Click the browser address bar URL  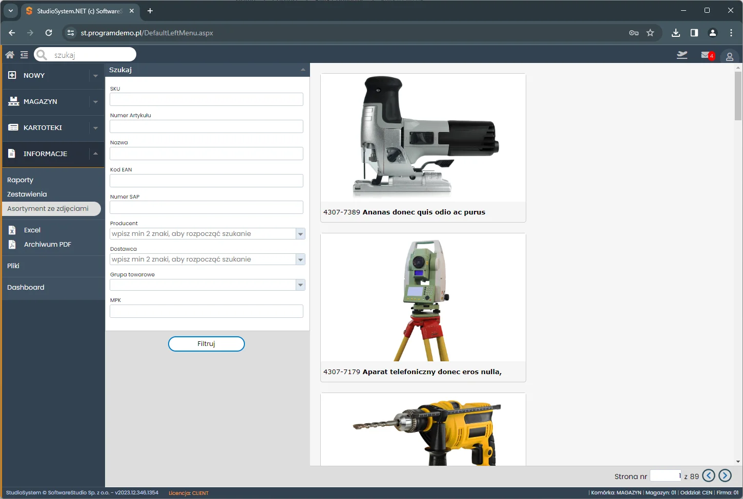pos(147,33)
